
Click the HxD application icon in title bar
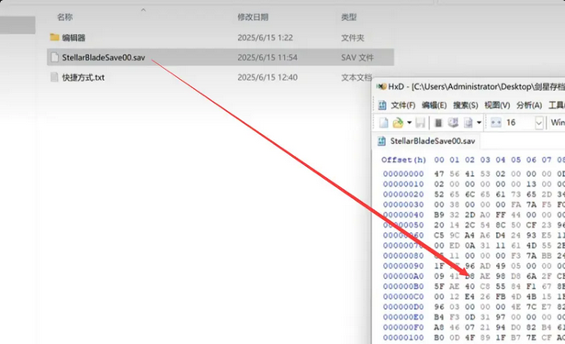click(381, 87)
